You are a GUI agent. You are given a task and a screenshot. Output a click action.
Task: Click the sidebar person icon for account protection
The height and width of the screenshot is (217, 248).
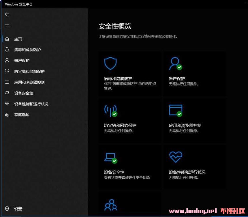pos(7,60)
